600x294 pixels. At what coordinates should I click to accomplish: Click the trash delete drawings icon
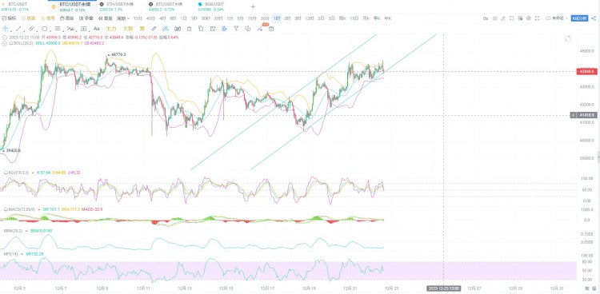pos(271,29)
